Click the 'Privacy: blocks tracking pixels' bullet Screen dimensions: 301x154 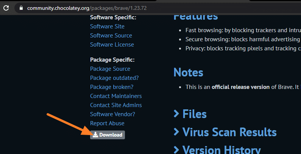243,48
